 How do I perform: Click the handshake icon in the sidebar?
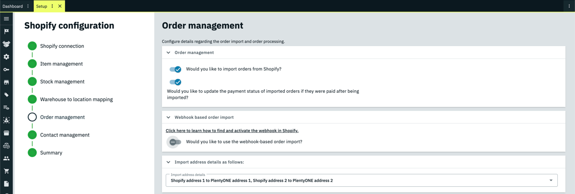click(x=6, y=44)
